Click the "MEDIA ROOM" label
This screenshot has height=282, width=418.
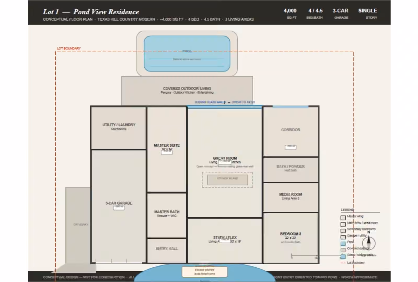[x=291, y=195]
